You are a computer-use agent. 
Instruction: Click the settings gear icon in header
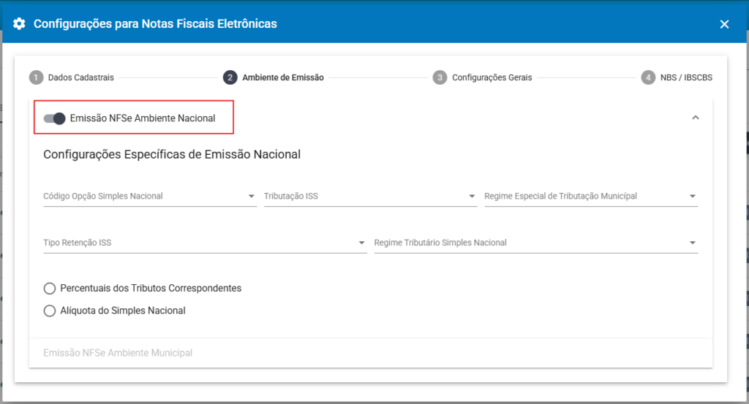point(20,24)
